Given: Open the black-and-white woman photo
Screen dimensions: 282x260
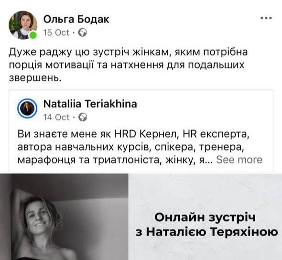Looking at the screenshot, I should [64, 217].
